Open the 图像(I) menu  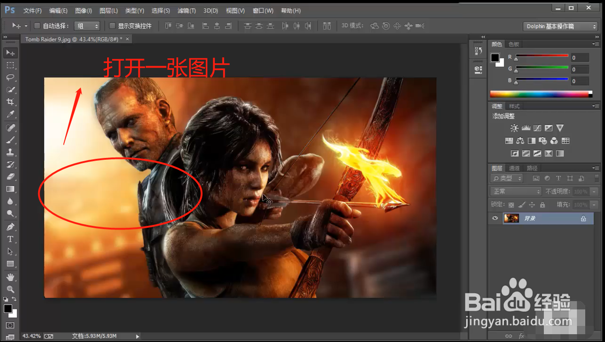[83, 11]
